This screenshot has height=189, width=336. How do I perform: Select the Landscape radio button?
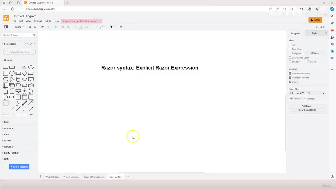[x=303, y=98]
